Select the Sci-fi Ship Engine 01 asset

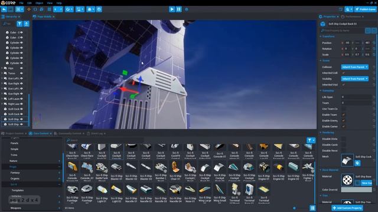264,171
